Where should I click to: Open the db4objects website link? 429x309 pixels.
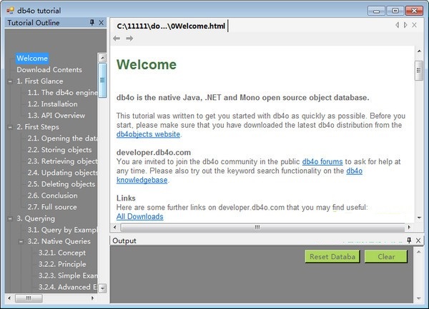(x=148, y=134)
